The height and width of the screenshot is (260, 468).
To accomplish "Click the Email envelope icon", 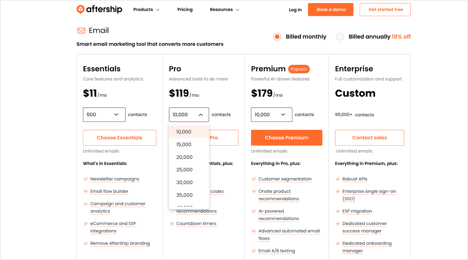I will (x=81, y=30).
